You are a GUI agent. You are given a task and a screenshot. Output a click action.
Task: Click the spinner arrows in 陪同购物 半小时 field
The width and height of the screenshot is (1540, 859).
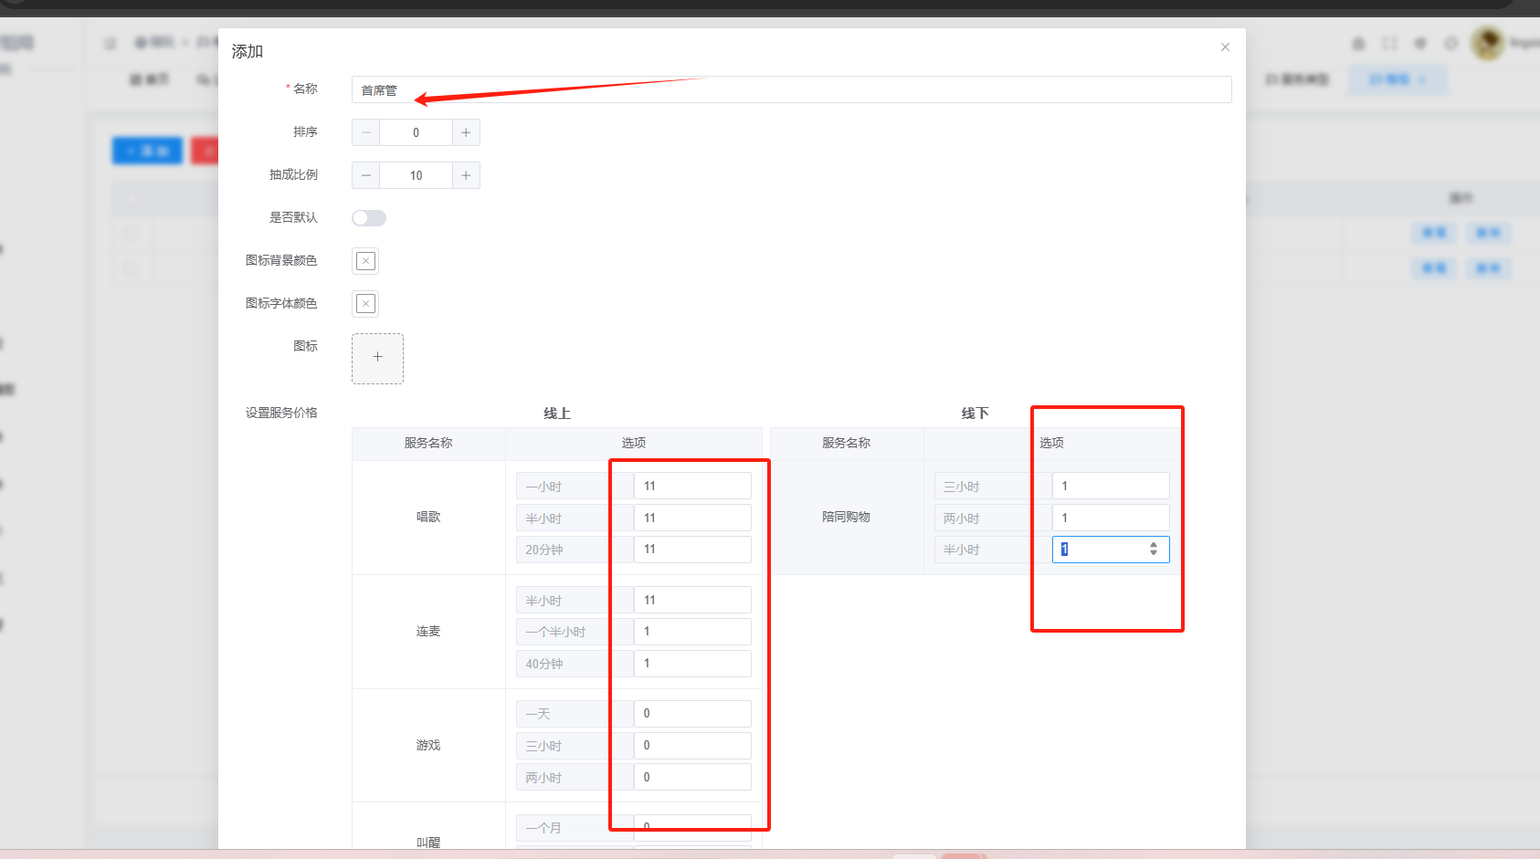[1154, 549]
